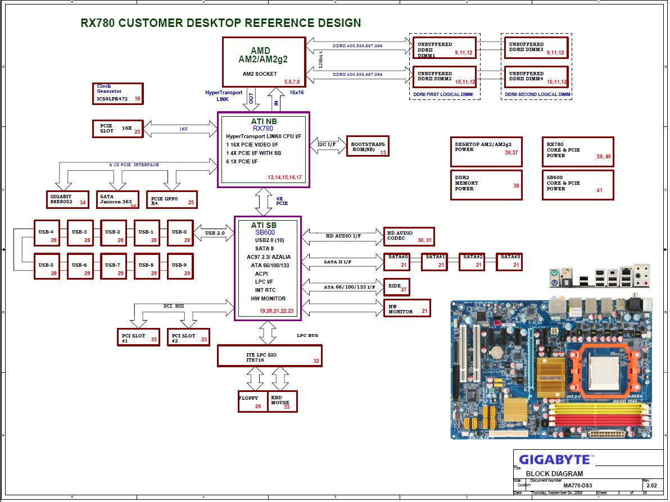Click the PCI BUS label
The height and width of the screenshot is (502, 670).
click(x=174, y=306)
